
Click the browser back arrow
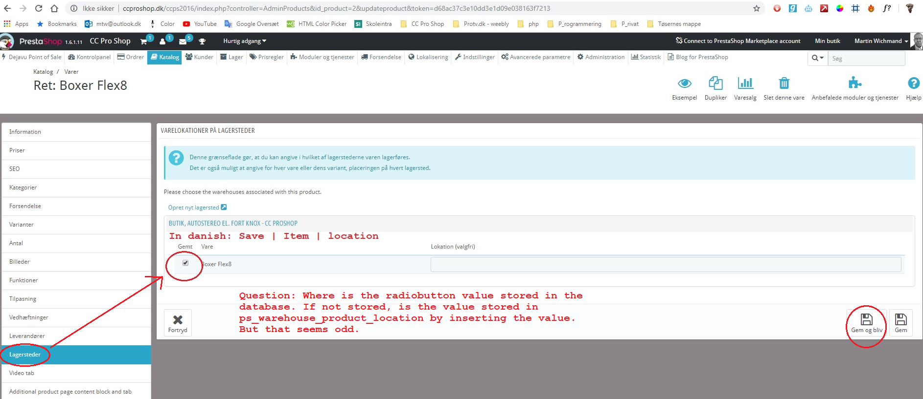click(7, 8)
